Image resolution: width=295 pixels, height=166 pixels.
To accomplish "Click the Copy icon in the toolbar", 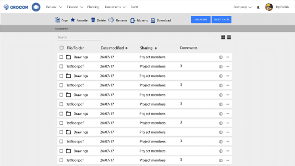I will tap(57, 20).
